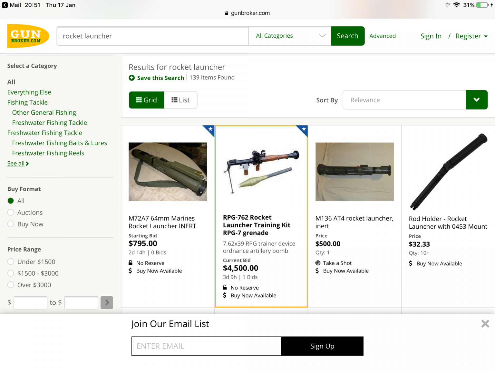Open M72A7 64mm Marines listing title
Viewport: 495px width, 371px height.
click(162, 222)
